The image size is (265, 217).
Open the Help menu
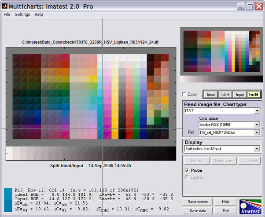[x=39, y=15]
